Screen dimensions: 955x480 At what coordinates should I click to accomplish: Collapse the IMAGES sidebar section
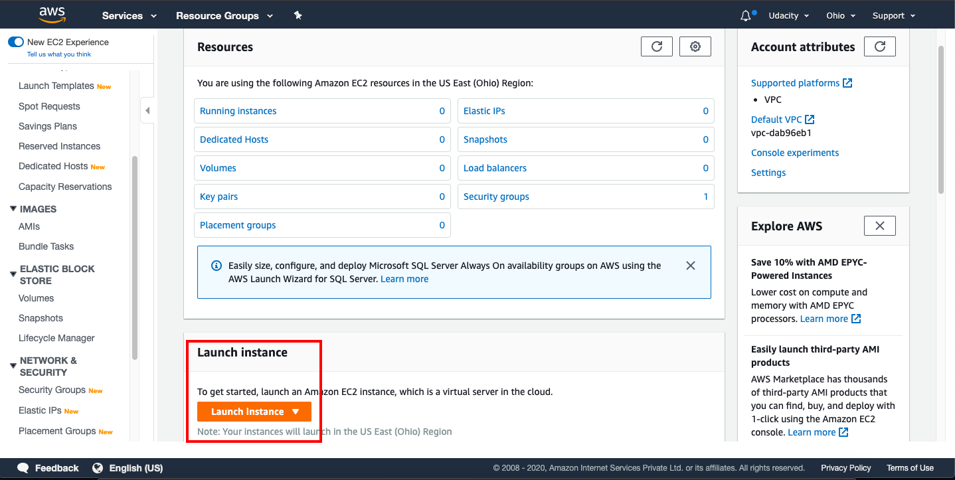13,209
